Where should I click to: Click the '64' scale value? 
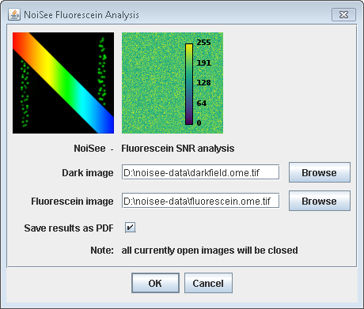[202, 103]
